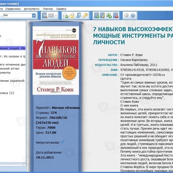Click the 'Непрочитанная:' label text
Viewport: 173px width, 173px height.
48,142
